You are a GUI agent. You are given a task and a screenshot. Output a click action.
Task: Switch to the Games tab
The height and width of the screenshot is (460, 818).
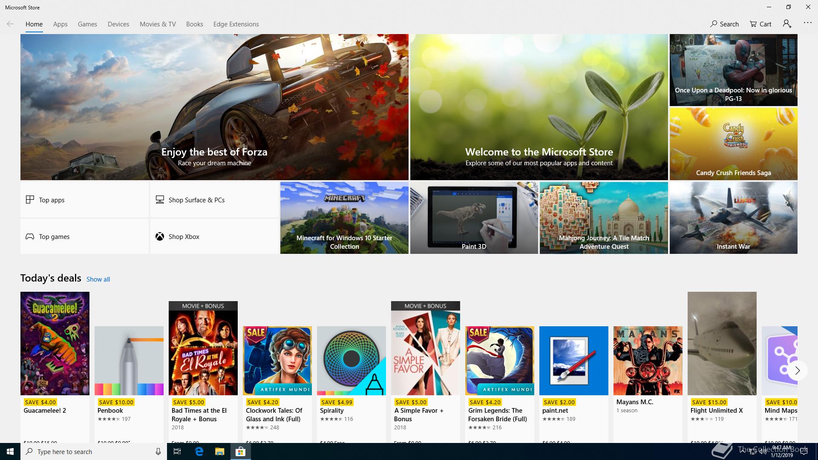[x=87, y=24]
